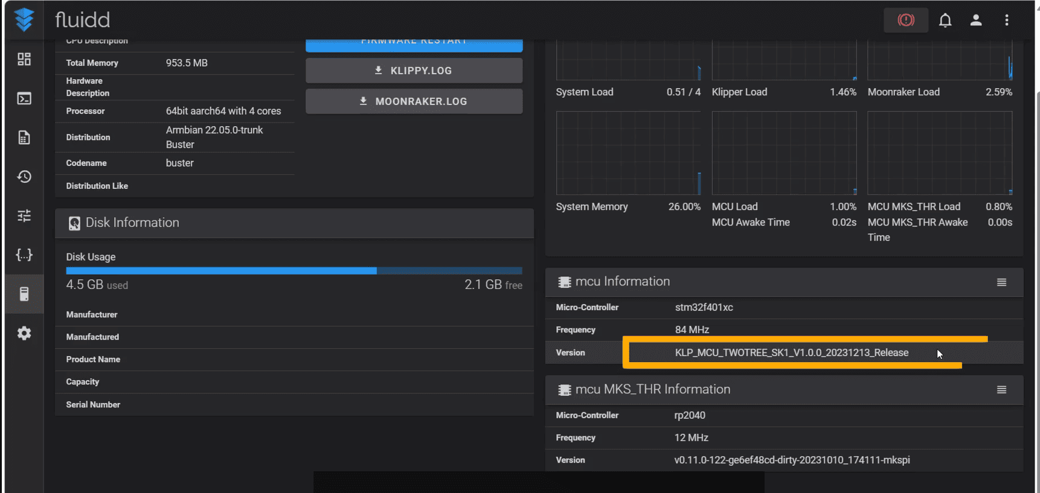This screenshot has width=1040, height=493.
Task: Open the Settings gear icon in sidebar
Action: [24, 333]
